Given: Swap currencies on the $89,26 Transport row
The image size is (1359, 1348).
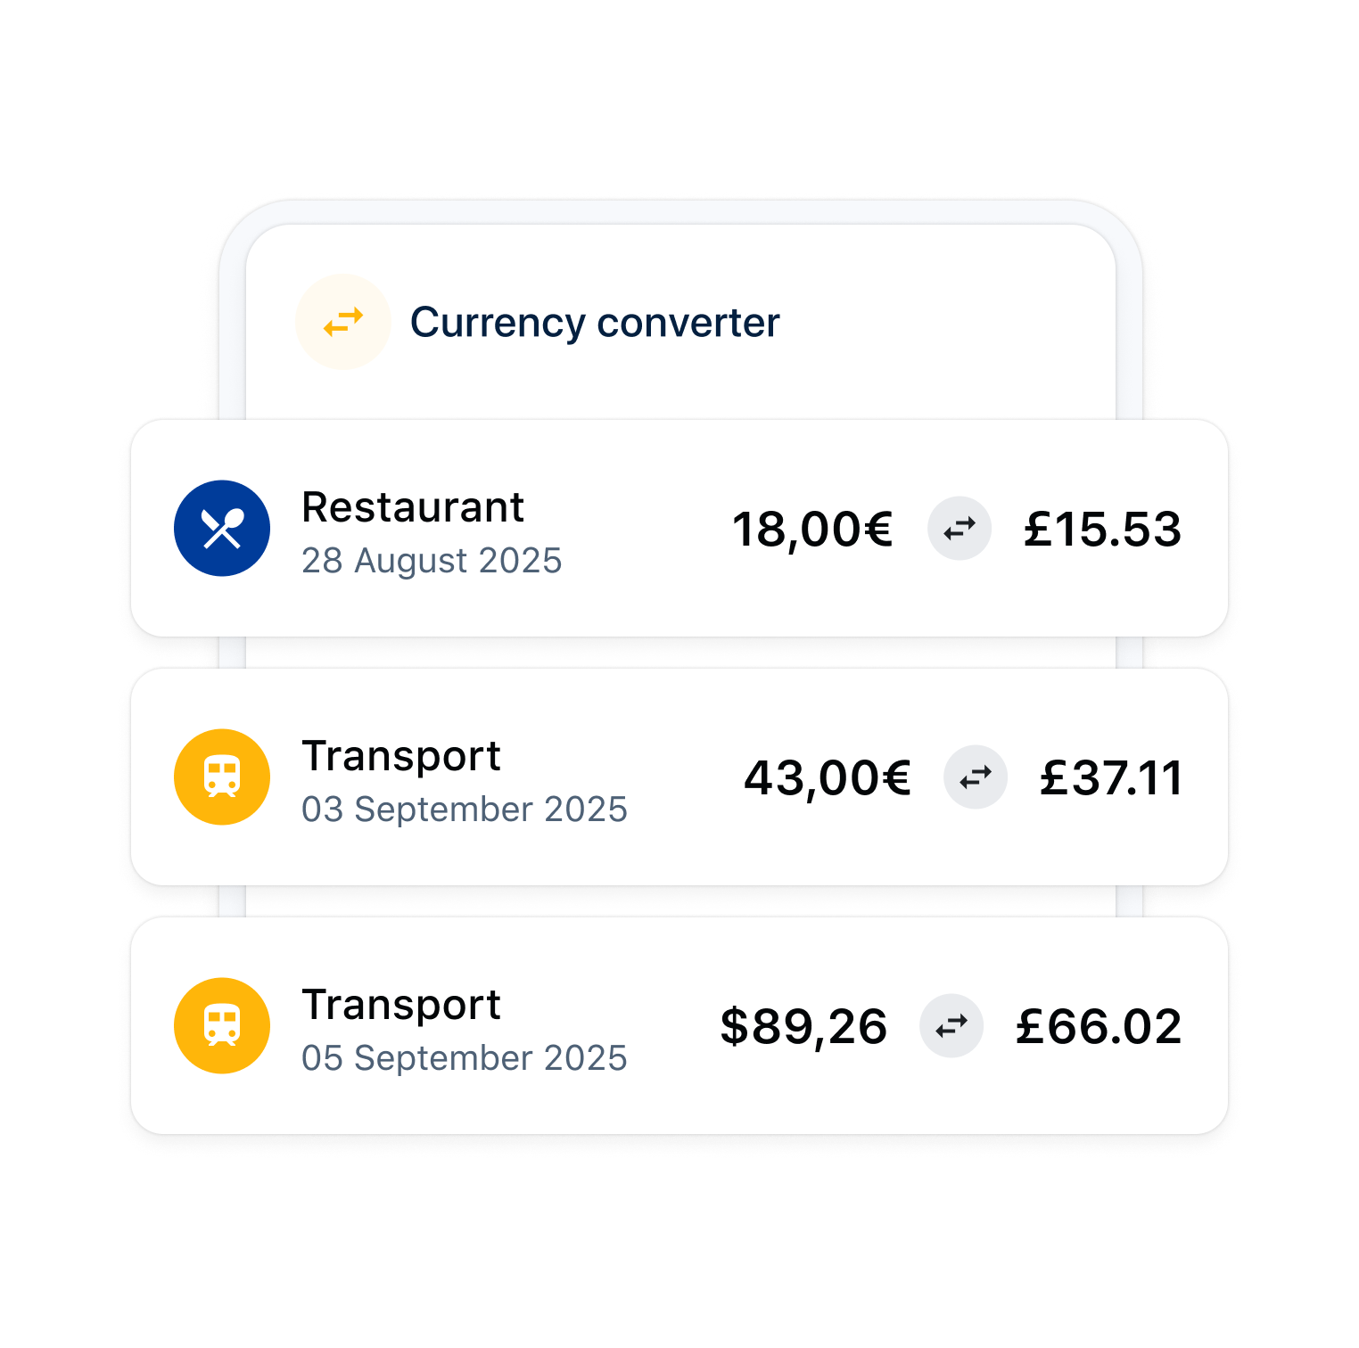Looking at the screenshot, I should tap(951, 1026).
